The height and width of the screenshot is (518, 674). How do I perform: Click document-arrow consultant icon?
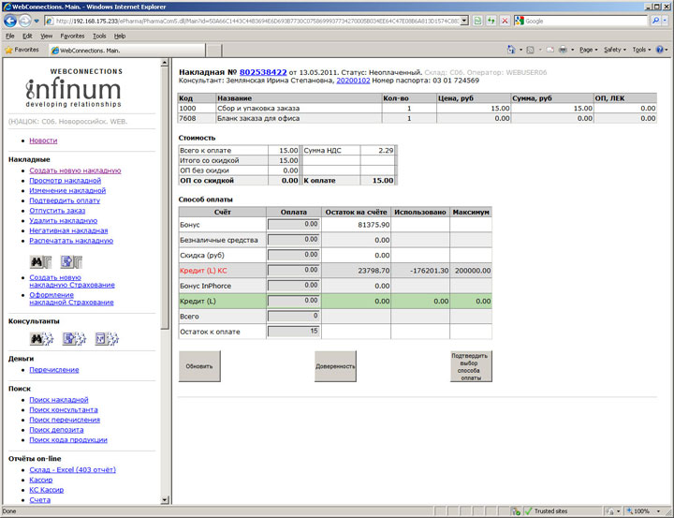pyautogui.click(x=74, y=339)
